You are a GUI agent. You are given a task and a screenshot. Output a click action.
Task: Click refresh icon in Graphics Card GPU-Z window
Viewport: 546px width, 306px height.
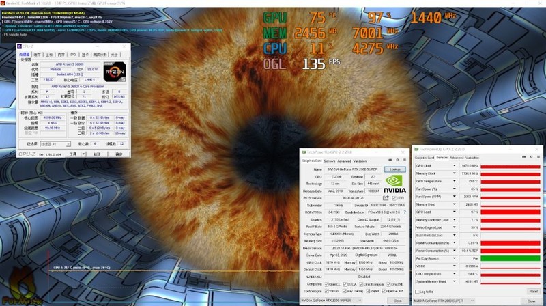click(x=397, y=160)
